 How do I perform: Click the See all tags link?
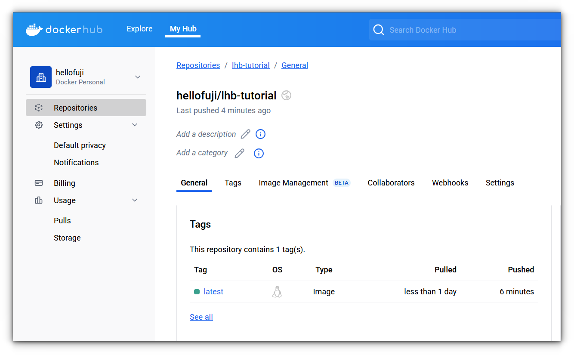(x=201, y=317)
